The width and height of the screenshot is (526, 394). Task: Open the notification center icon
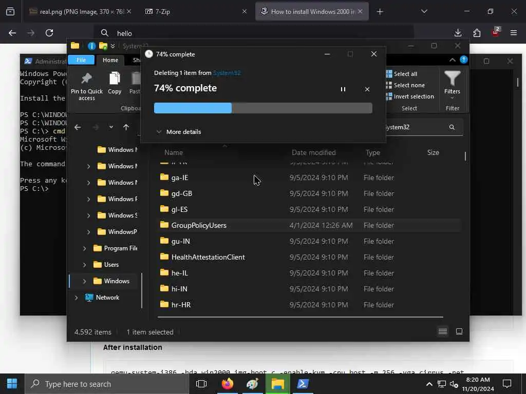tap(507, 384)
